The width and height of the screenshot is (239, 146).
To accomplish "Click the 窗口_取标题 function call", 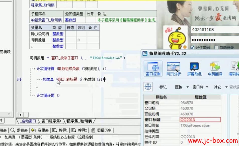I will [x=67, y=79].
